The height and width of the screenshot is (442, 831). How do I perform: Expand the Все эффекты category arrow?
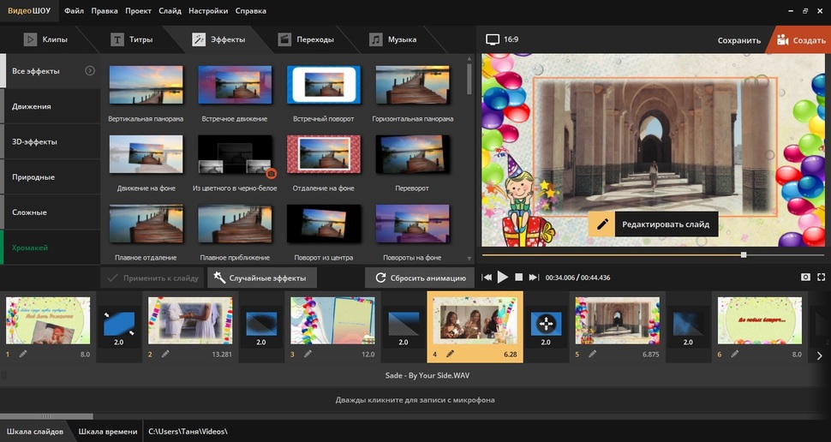pyautogui.click(x=90, y=71)
